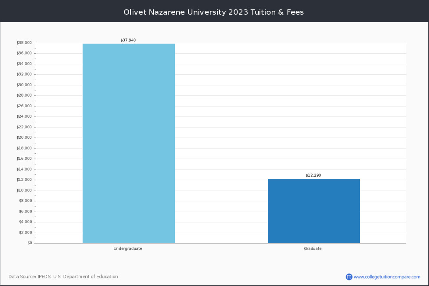Click the $37,940 data label
The width and height of the screenshot is (429, 286).
(128, 40)
